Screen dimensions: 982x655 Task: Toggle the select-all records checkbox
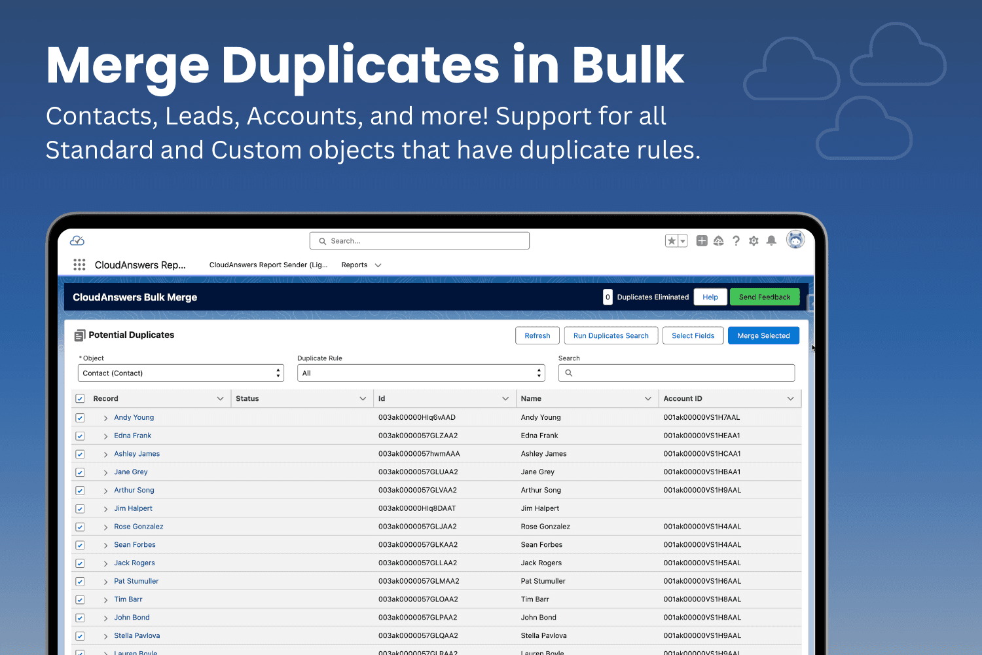(x=80, y=399)
